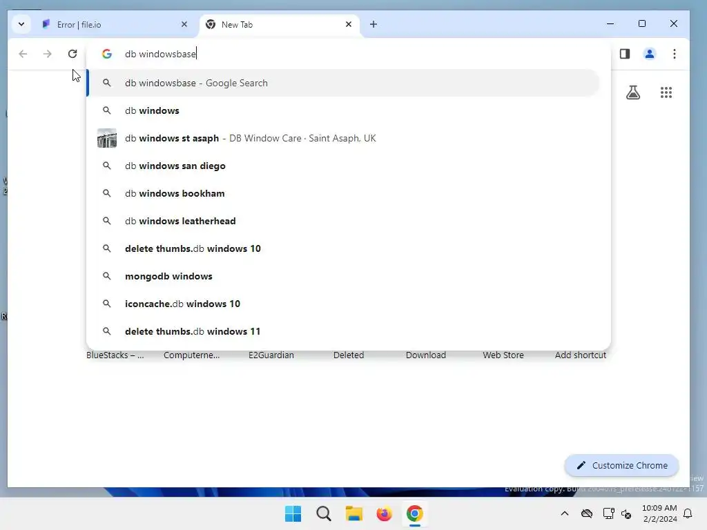Go back using the back arrow
Viewport: 707px width, 530px height.
click(23, 54)
